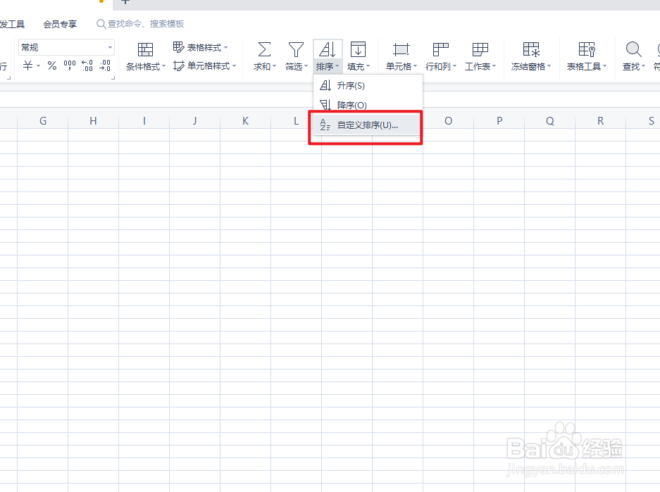Expand the 求和 dropdown arrow
Viewport: 660px width, 492px height.
(275, 66)
